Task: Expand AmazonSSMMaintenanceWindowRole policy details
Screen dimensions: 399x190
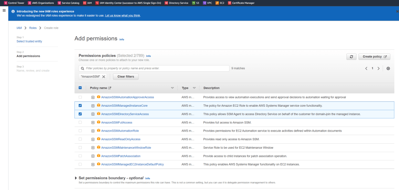Action: [x=93, y=148]
